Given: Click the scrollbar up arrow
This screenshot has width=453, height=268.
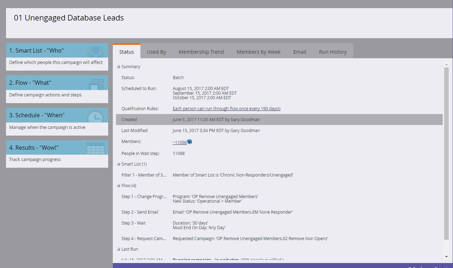Looking at the screenshot, I should click(x=446, y=64).
